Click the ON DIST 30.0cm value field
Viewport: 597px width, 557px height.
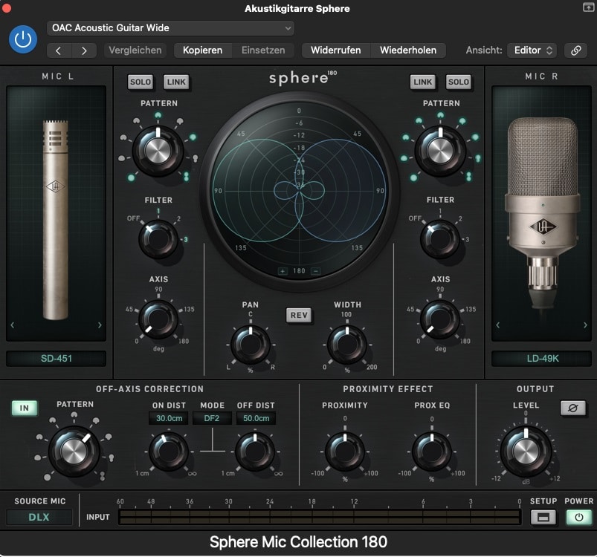click(169, 418)
